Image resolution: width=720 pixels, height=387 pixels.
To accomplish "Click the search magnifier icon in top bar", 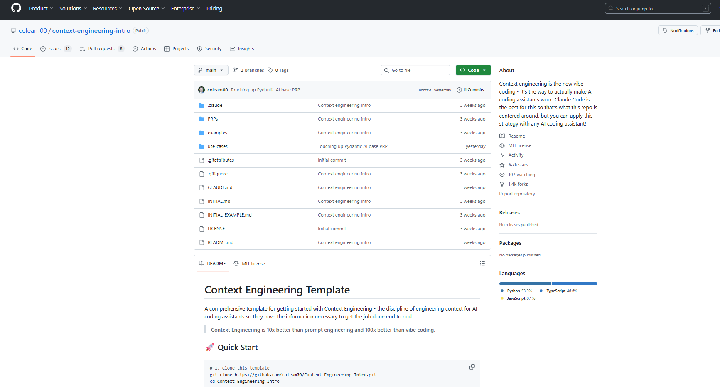I will coord(611,8).
